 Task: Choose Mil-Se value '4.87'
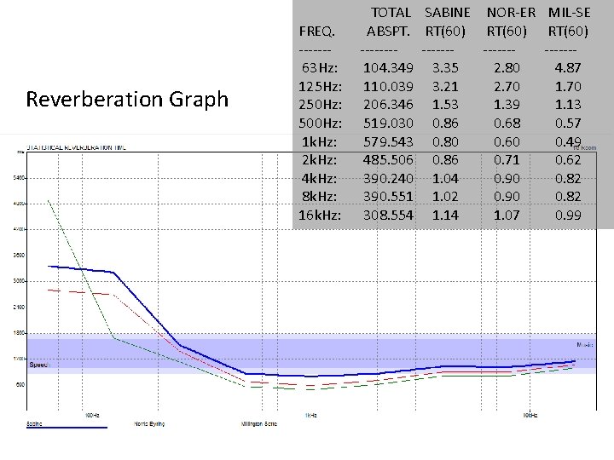568,67
